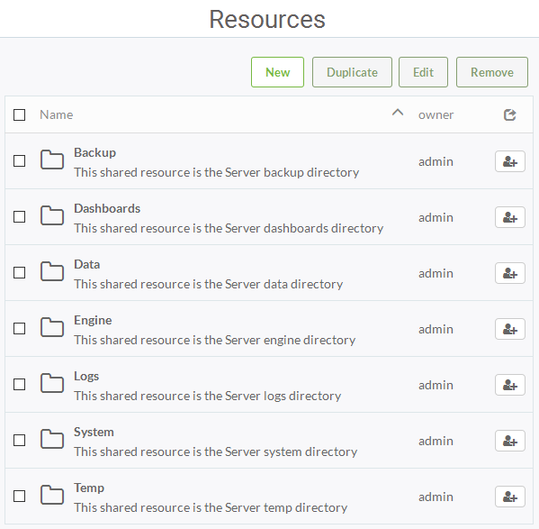Image resolution: width=539 pixels, height=529 pixels.
Task: Sort the list by owner column
Action: point(436,114)
